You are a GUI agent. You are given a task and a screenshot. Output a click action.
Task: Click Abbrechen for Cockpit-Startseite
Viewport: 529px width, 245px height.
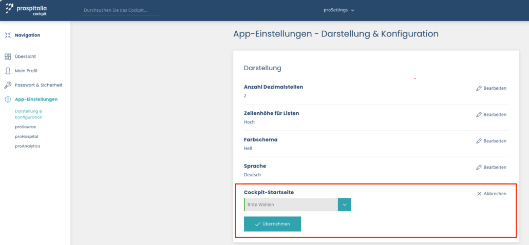(492, 194)
